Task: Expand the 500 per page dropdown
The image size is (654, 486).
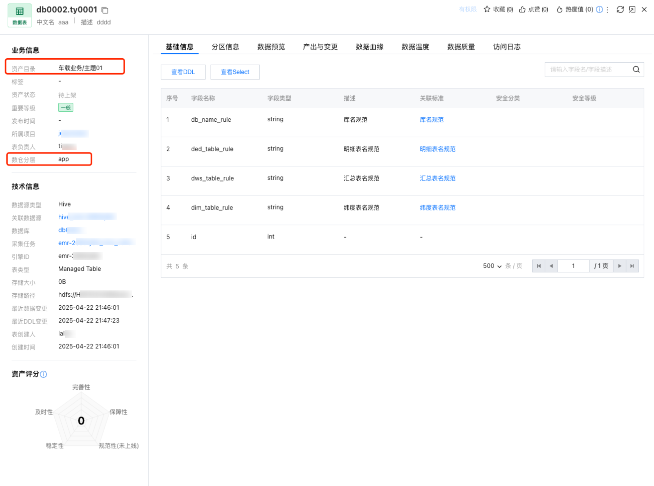Action: [492, 266]
